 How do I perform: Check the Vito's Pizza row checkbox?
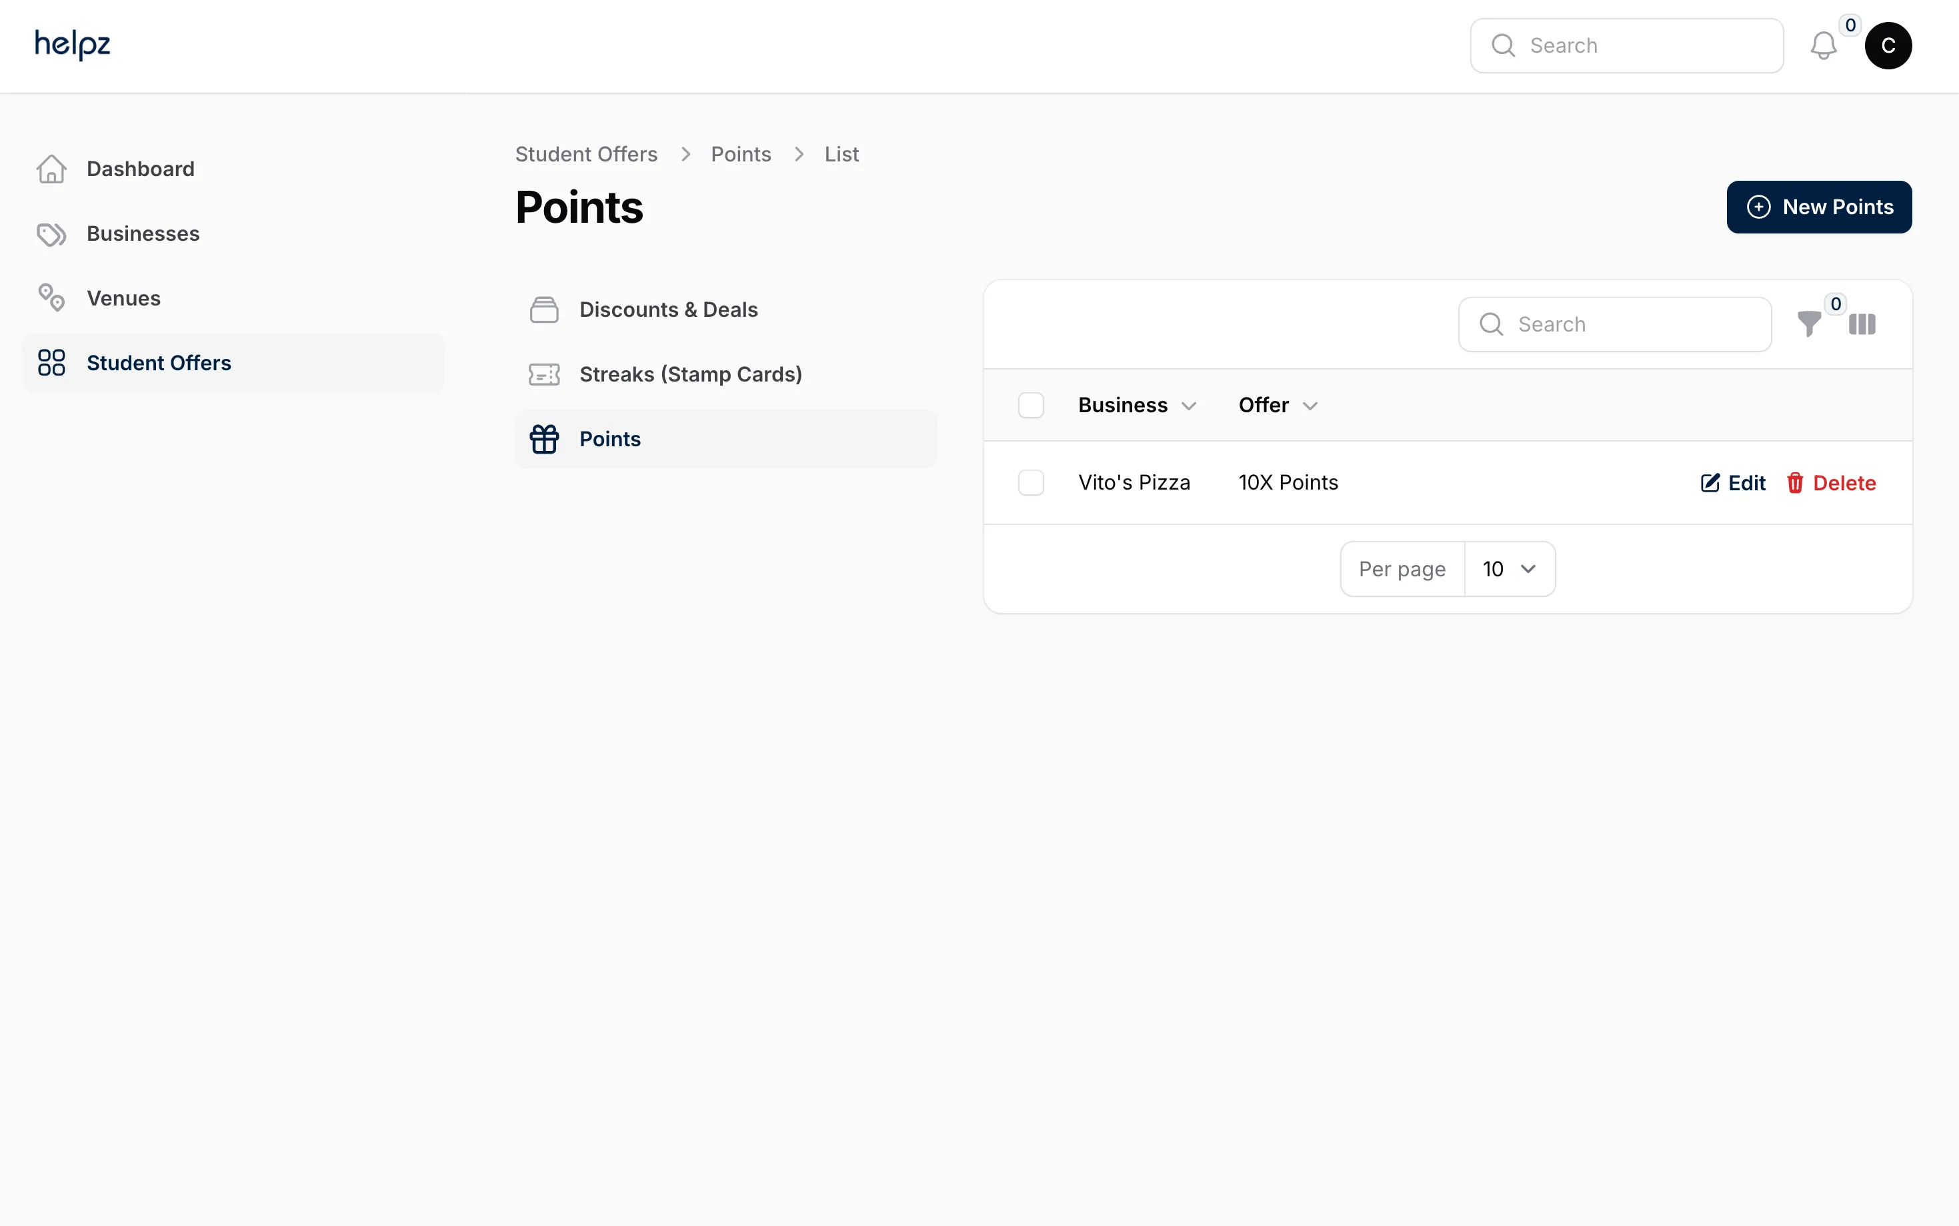(1030, 484)
